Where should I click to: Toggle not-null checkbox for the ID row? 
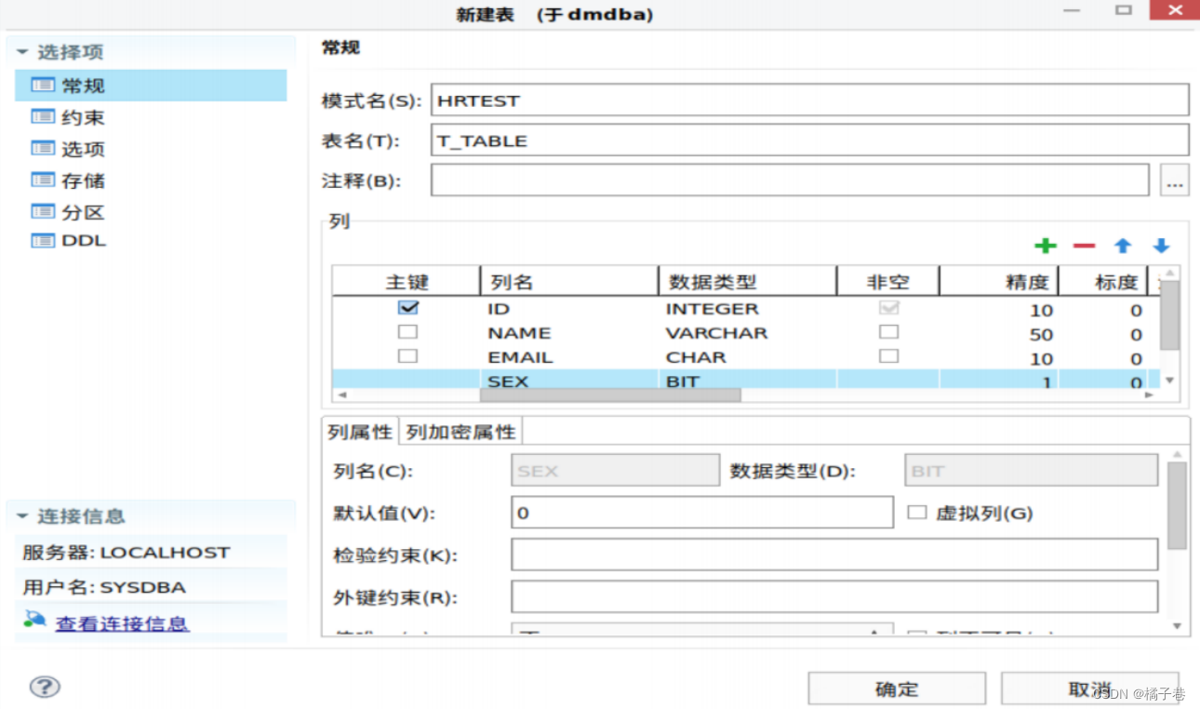889,308
